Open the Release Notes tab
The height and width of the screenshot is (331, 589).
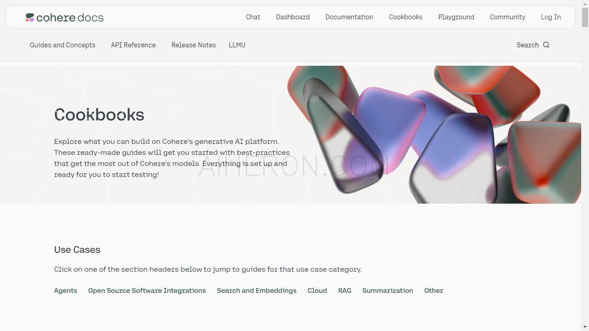[x=194, y=45]
